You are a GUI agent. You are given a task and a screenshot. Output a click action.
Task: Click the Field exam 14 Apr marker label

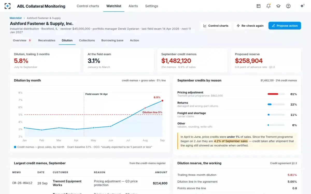(96, 94)
